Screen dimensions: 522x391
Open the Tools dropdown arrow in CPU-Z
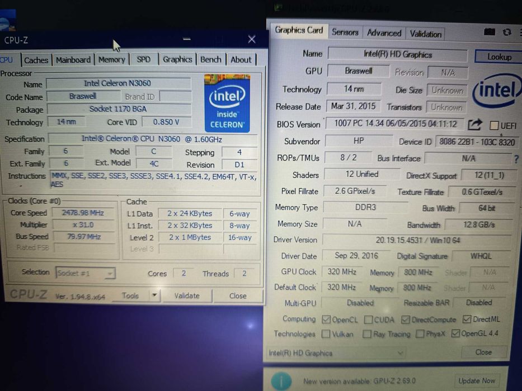[x=154, y=295]
